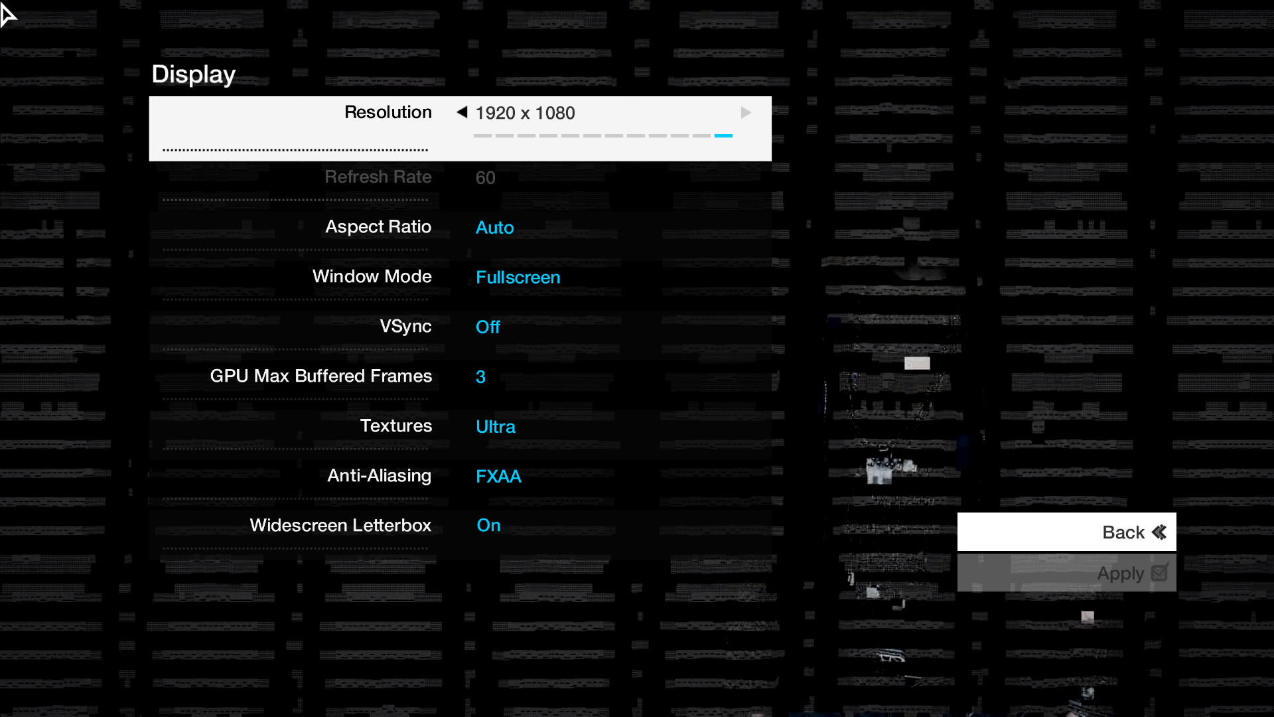Toggle Widescreen Letterbox On value
Image resolution: width=1274 pixels, height=717 pixels.
[x=488, y=525]
